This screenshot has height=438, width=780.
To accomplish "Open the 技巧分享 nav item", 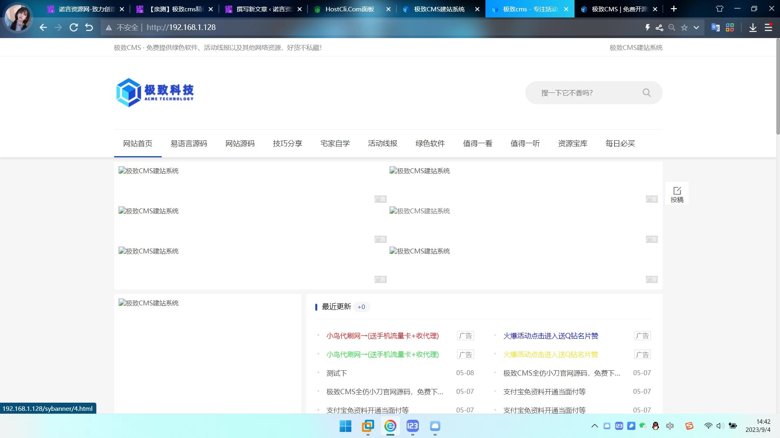I will pos(288,143).
